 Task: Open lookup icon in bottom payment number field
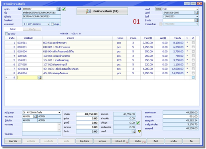[134, 131]
